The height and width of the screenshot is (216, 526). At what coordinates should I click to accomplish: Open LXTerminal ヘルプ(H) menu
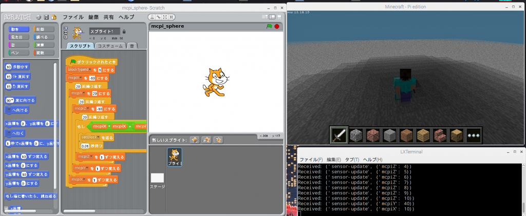coord(373,160)
